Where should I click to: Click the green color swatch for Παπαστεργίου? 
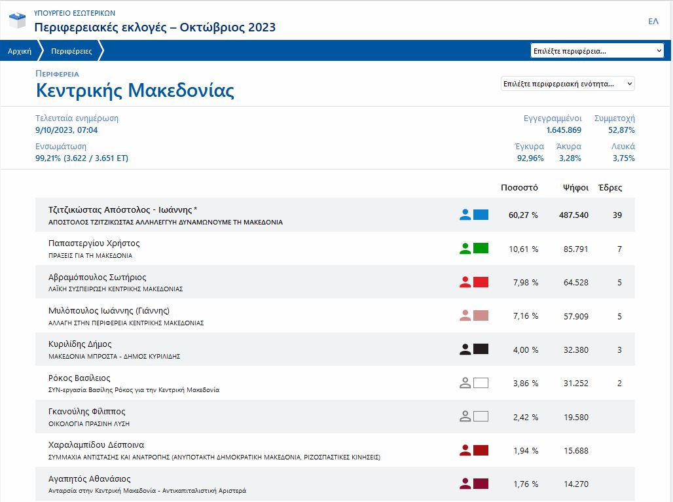point(481,249)
